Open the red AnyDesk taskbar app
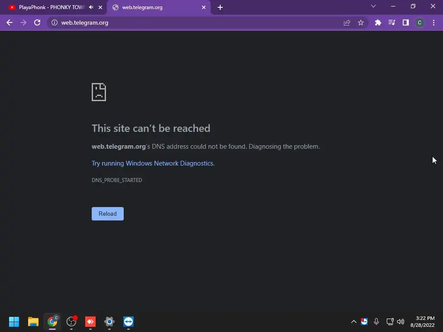This screenshot has width=443, height=332. (x=90, y=322)
